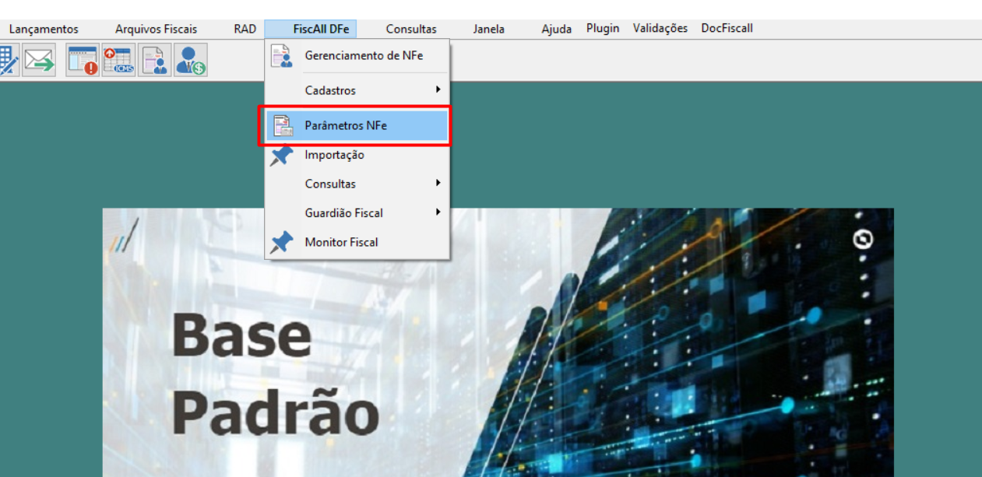Expand the Cadastros submenu
Image resolution: width=982 pixels, height=477 pixels.
tap(357, 90)
